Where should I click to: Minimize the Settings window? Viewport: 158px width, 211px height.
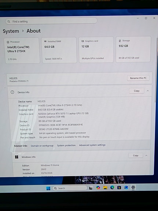138,18
